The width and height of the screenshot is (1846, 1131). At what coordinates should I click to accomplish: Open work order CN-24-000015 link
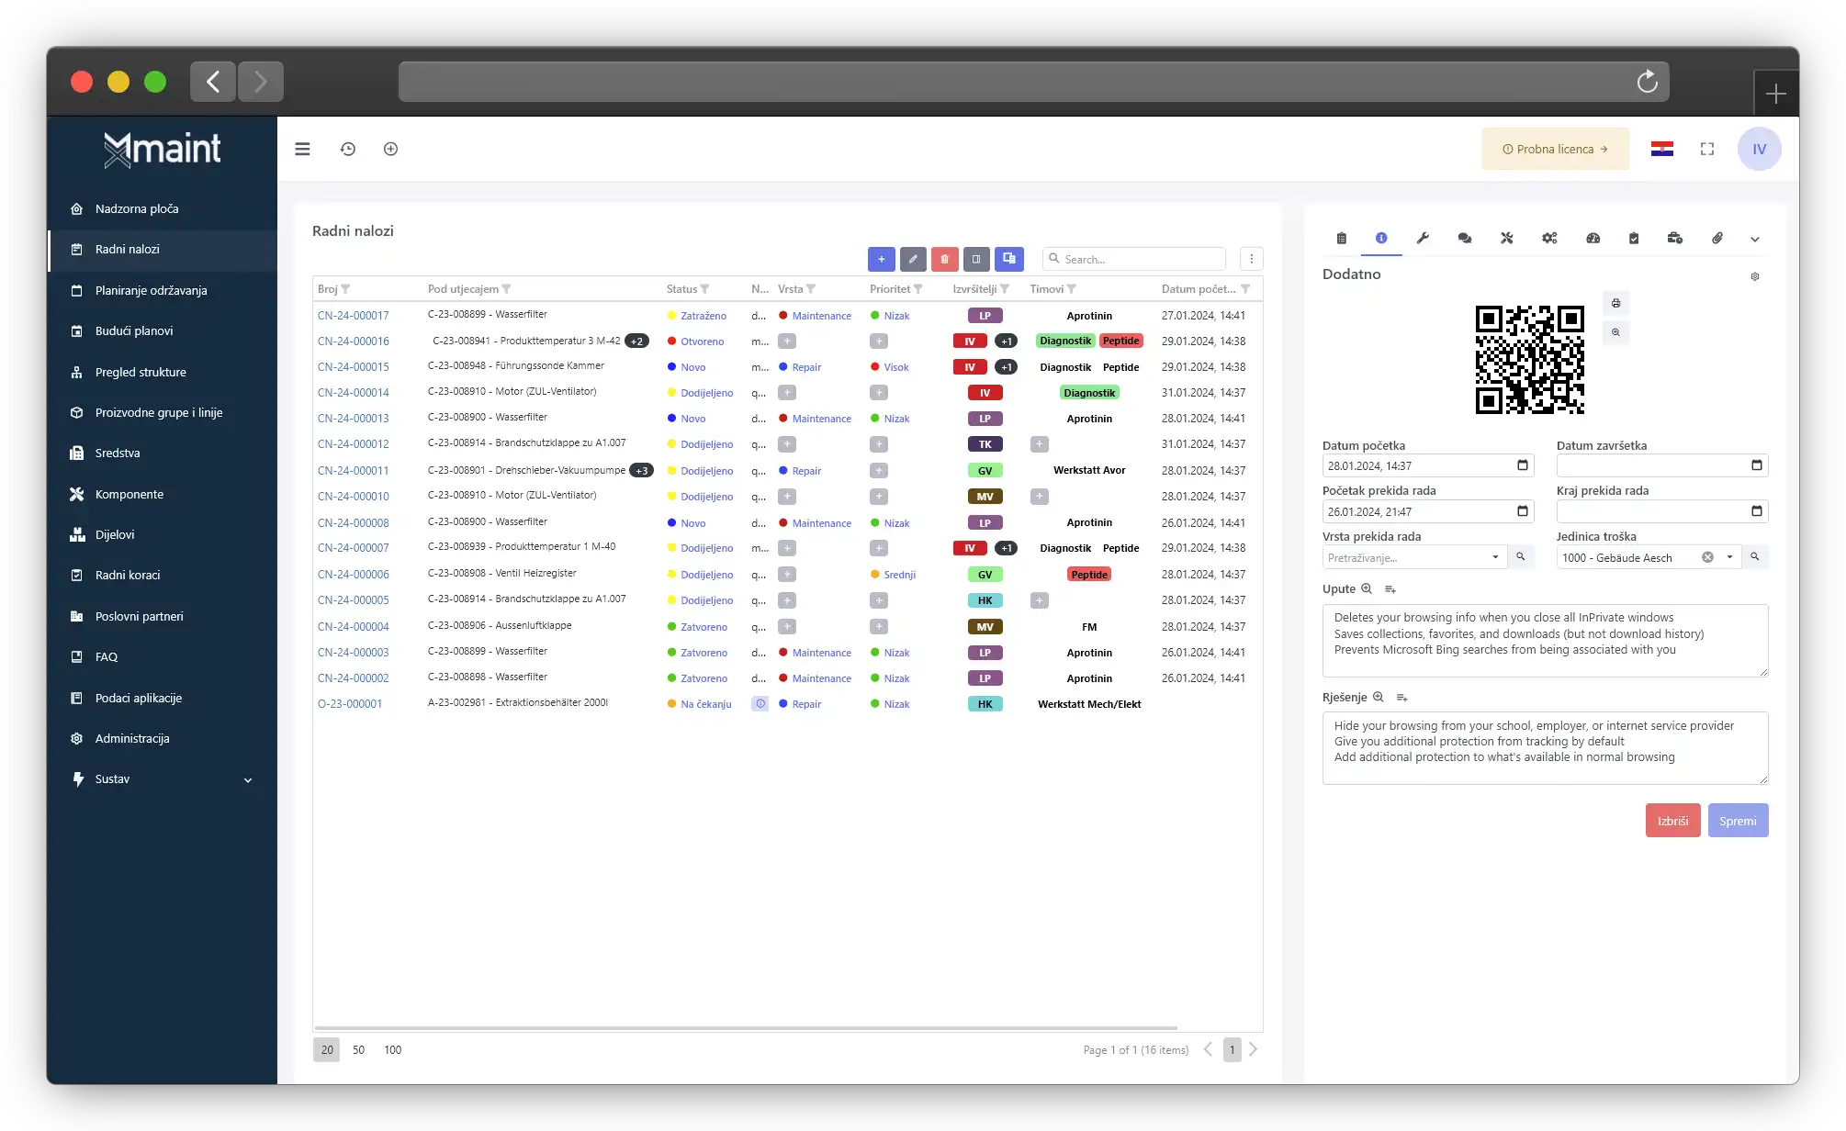pos(354,366)
